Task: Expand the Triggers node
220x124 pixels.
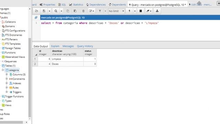Action: (7, 92)
